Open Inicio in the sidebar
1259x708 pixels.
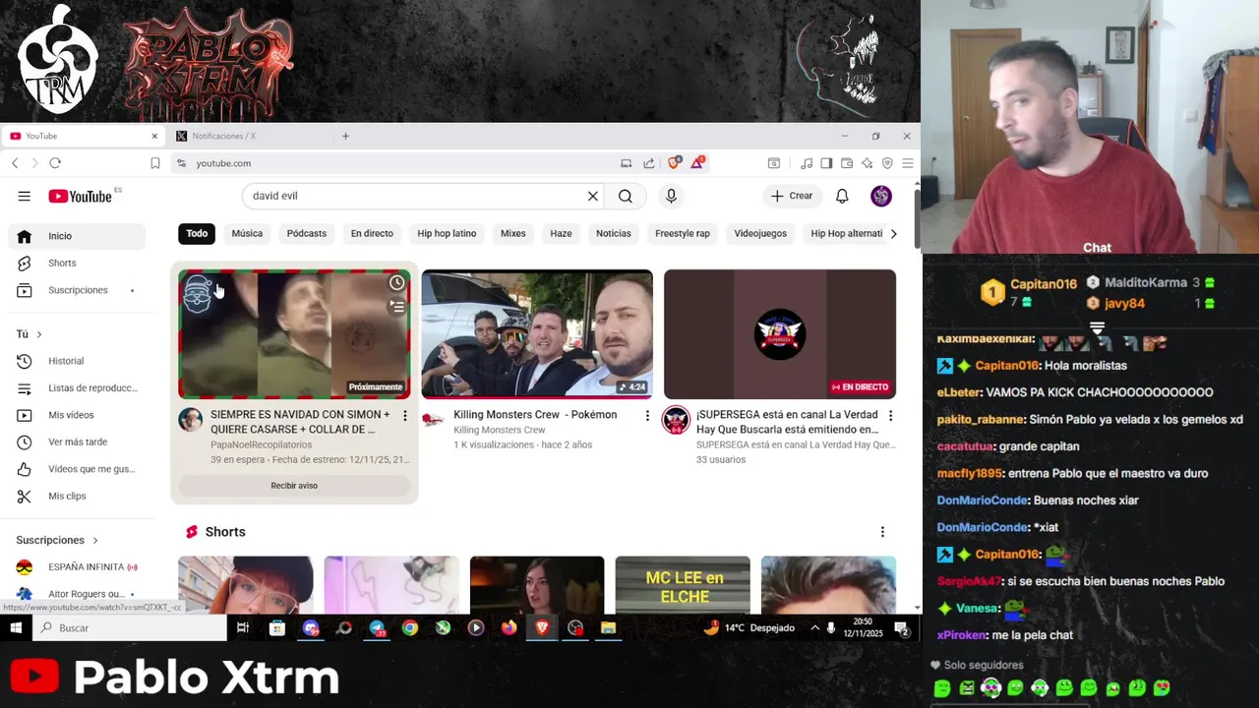pos(77,236)
